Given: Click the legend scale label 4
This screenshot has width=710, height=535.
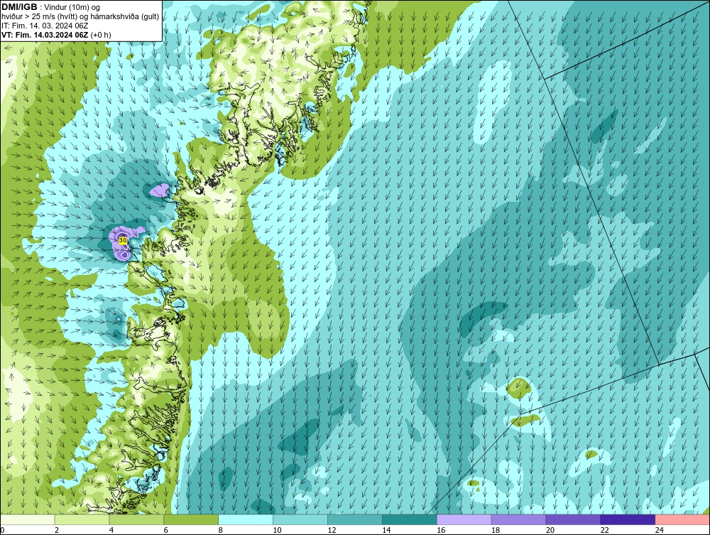Looking at the screenshot, I should pyautogui.click(x=111, y=530).
